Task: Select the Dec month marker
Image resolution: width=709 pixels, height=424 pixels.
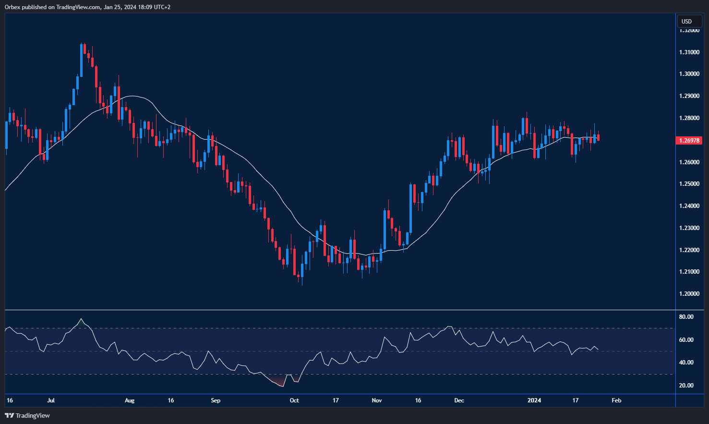Action: click(x=459, y=400)
